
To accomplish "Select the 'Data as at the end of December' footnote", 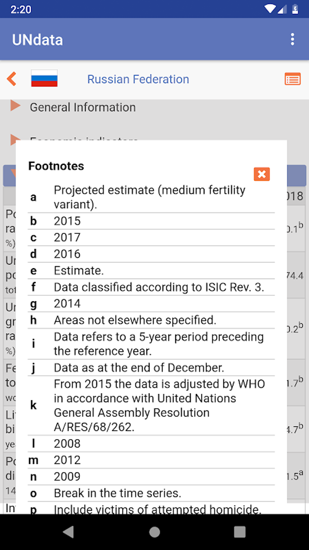I will tap(139, 368).
